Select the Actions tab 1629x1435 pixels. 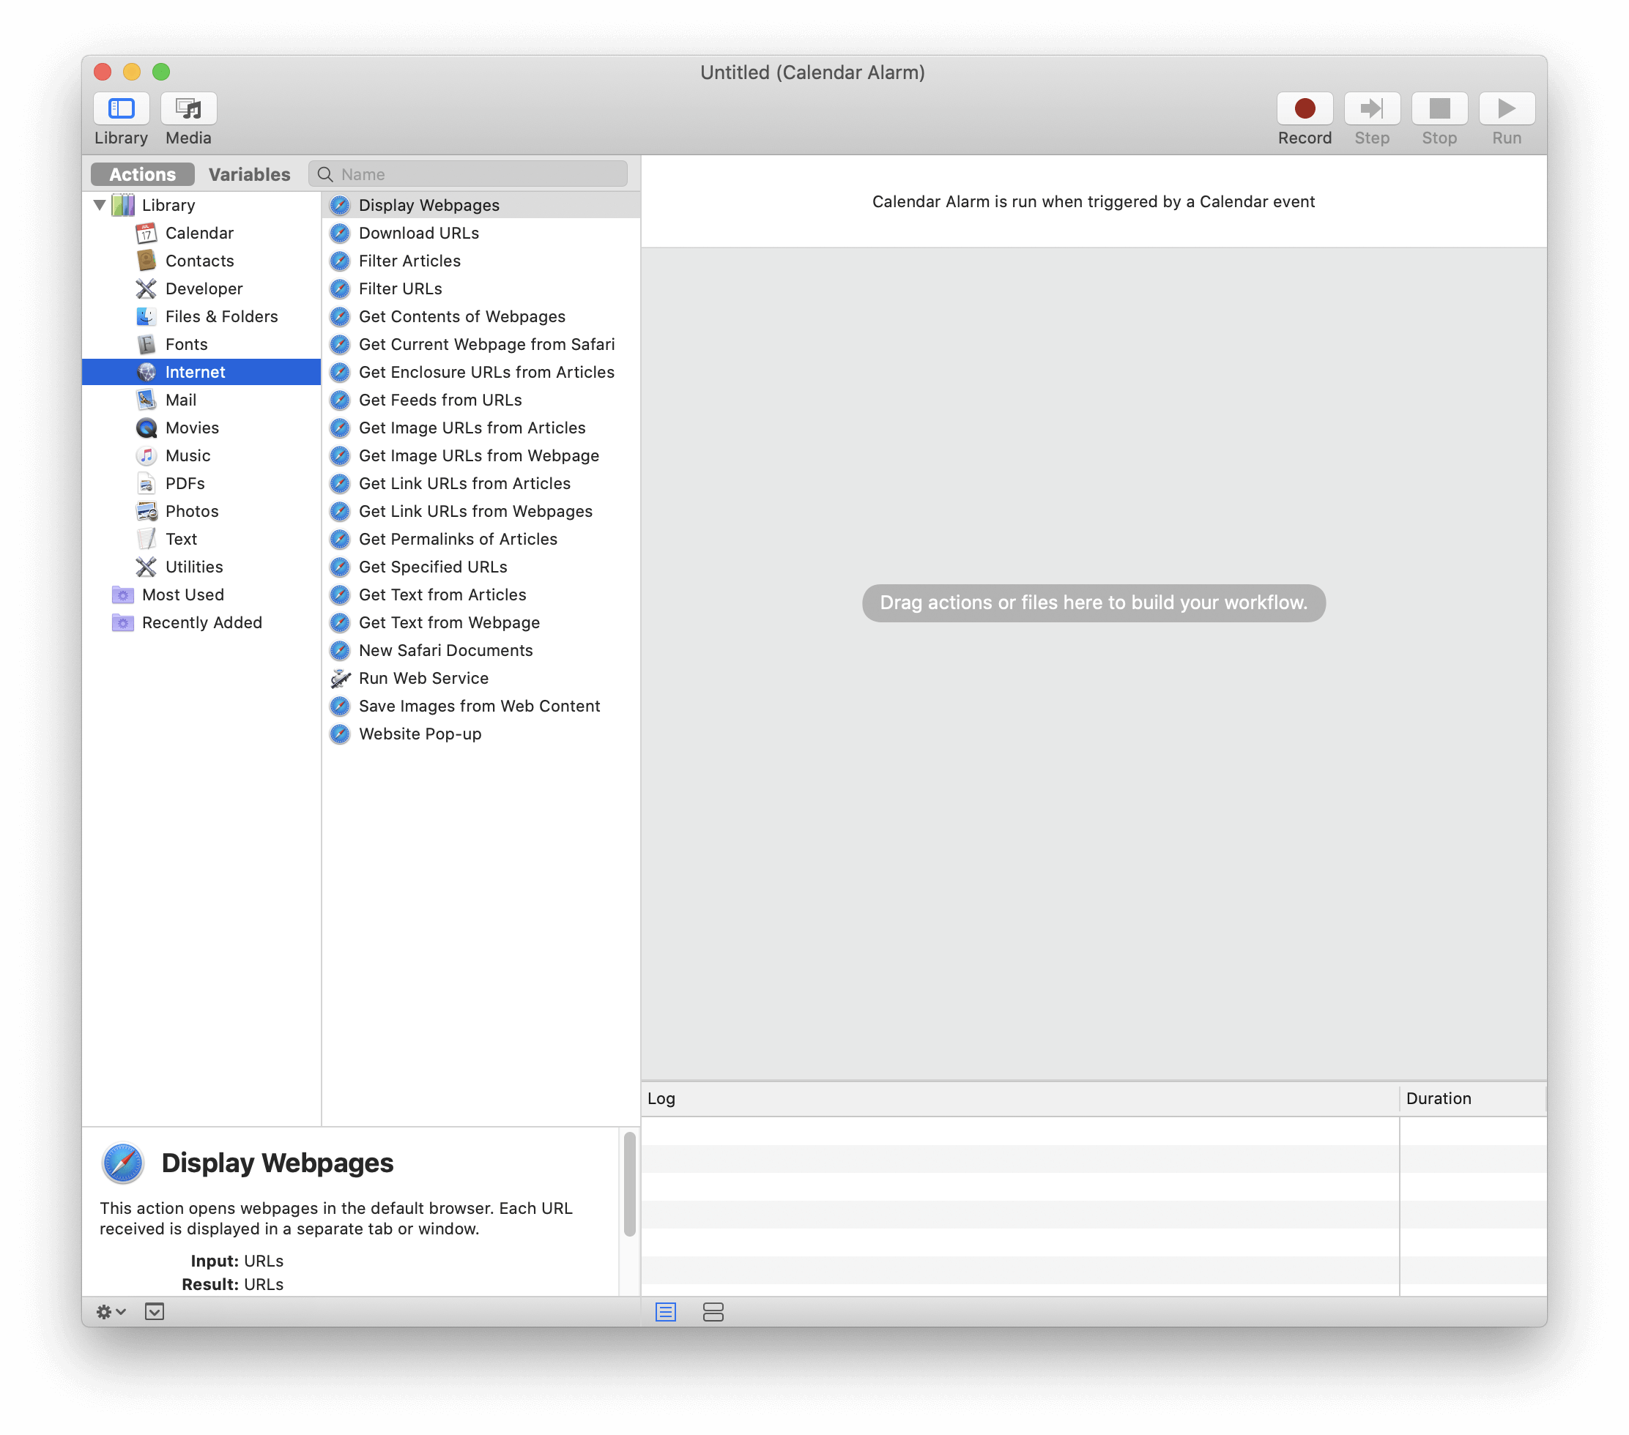pyautogui.click(x=143, y=174)
